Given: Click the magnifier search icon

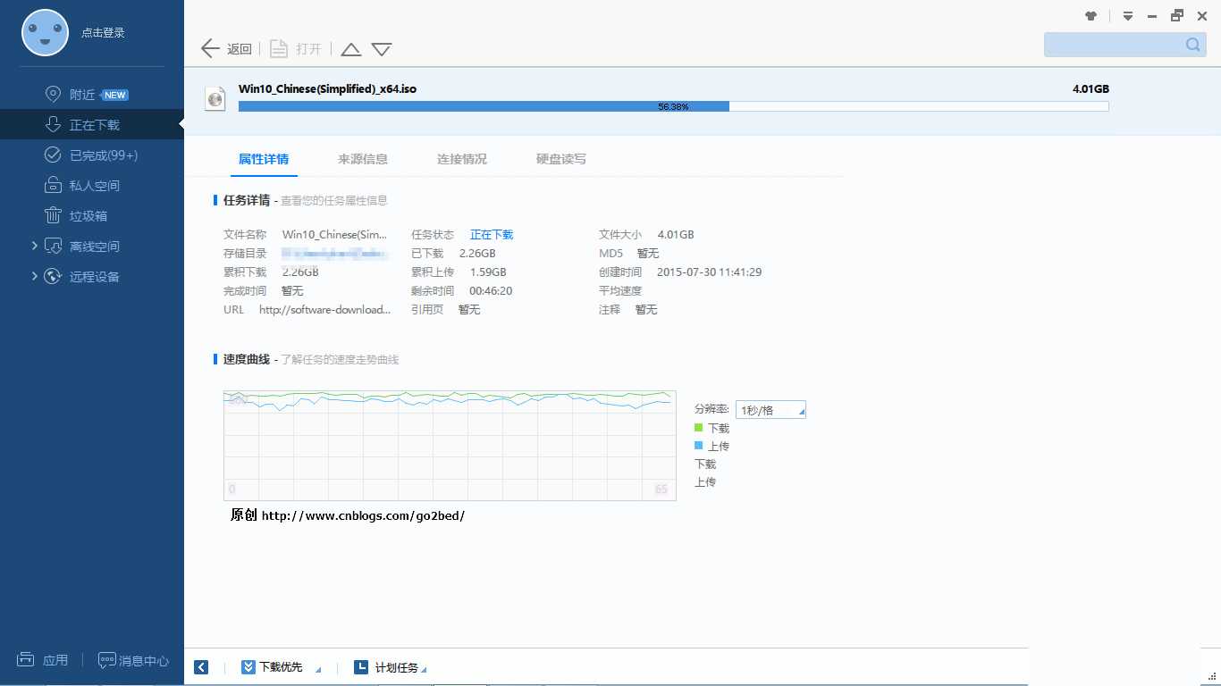Looking at the screenshot, I should pyautogui.click(x=1193, y=45).
